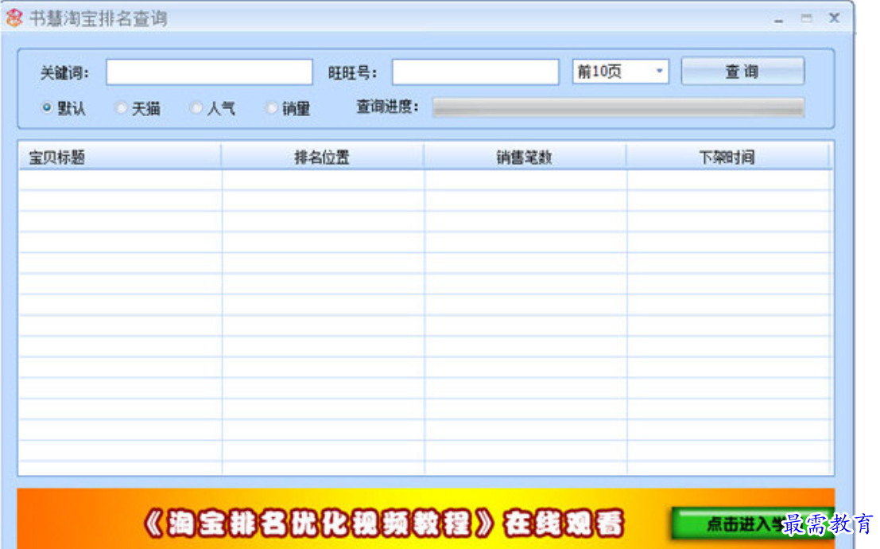Click the 销售笔数 column header
The height and width of the screenshot is (549, 880).
[524, 157]
